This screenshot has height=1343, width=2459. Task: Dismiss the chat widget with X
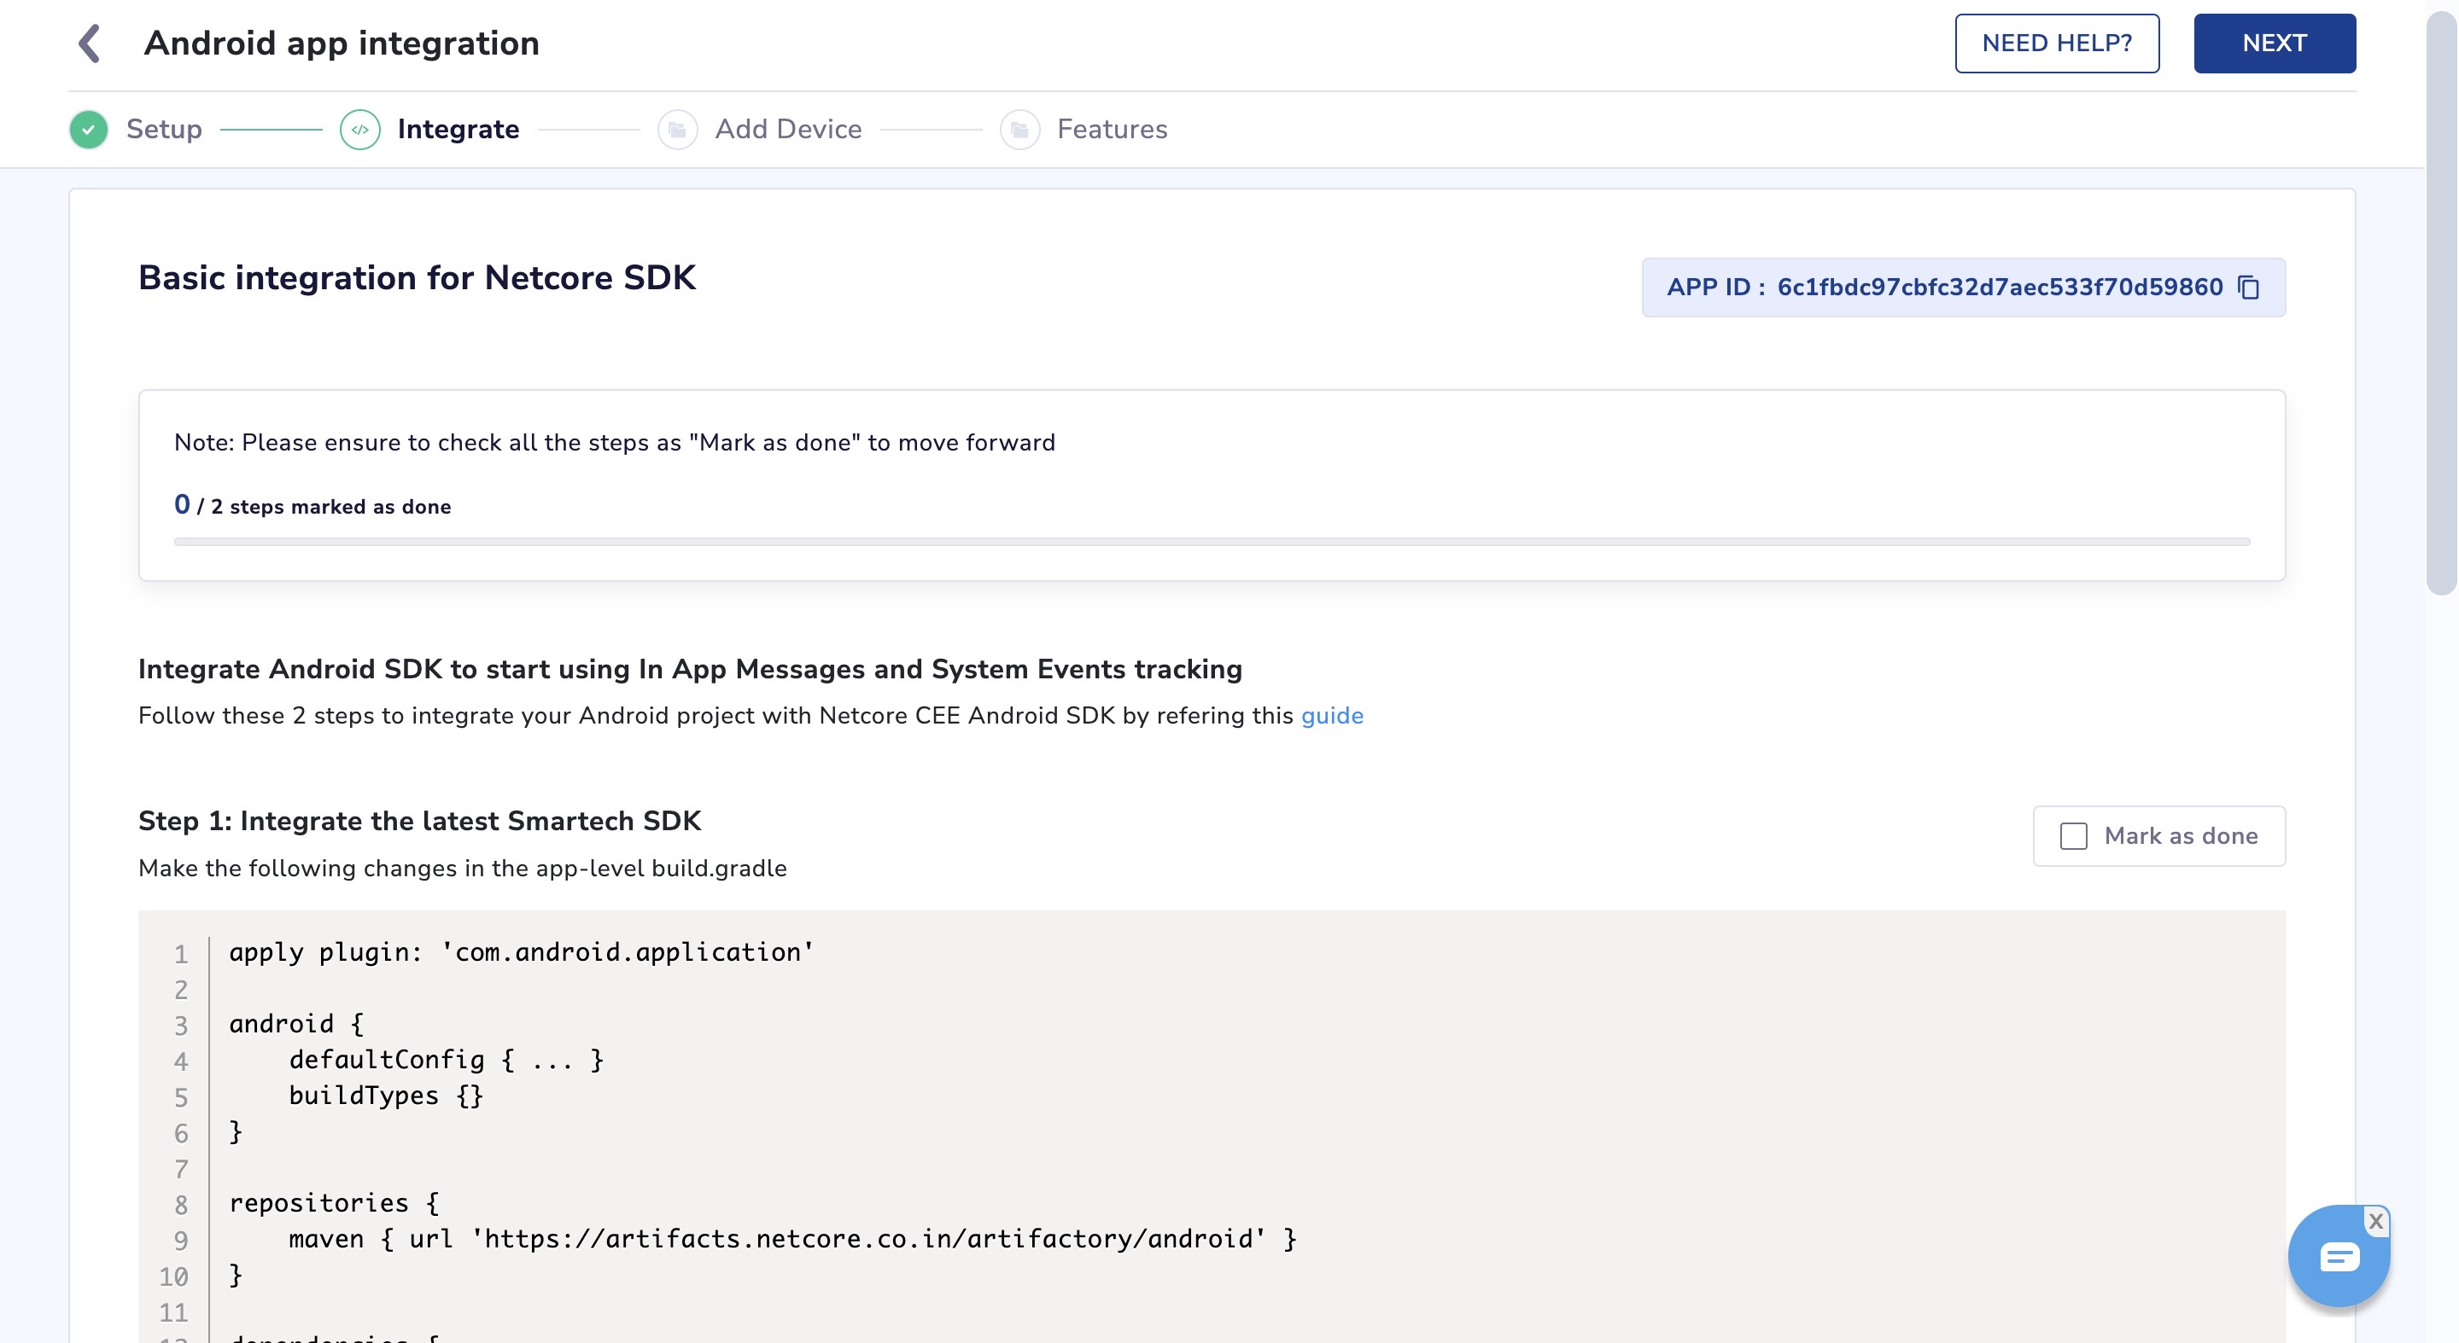[x=2376, y=1221]
